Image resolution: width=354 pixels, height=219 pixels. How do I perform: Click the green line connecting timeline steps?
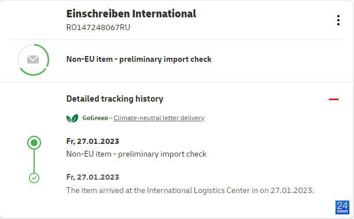tap(34, 161)
